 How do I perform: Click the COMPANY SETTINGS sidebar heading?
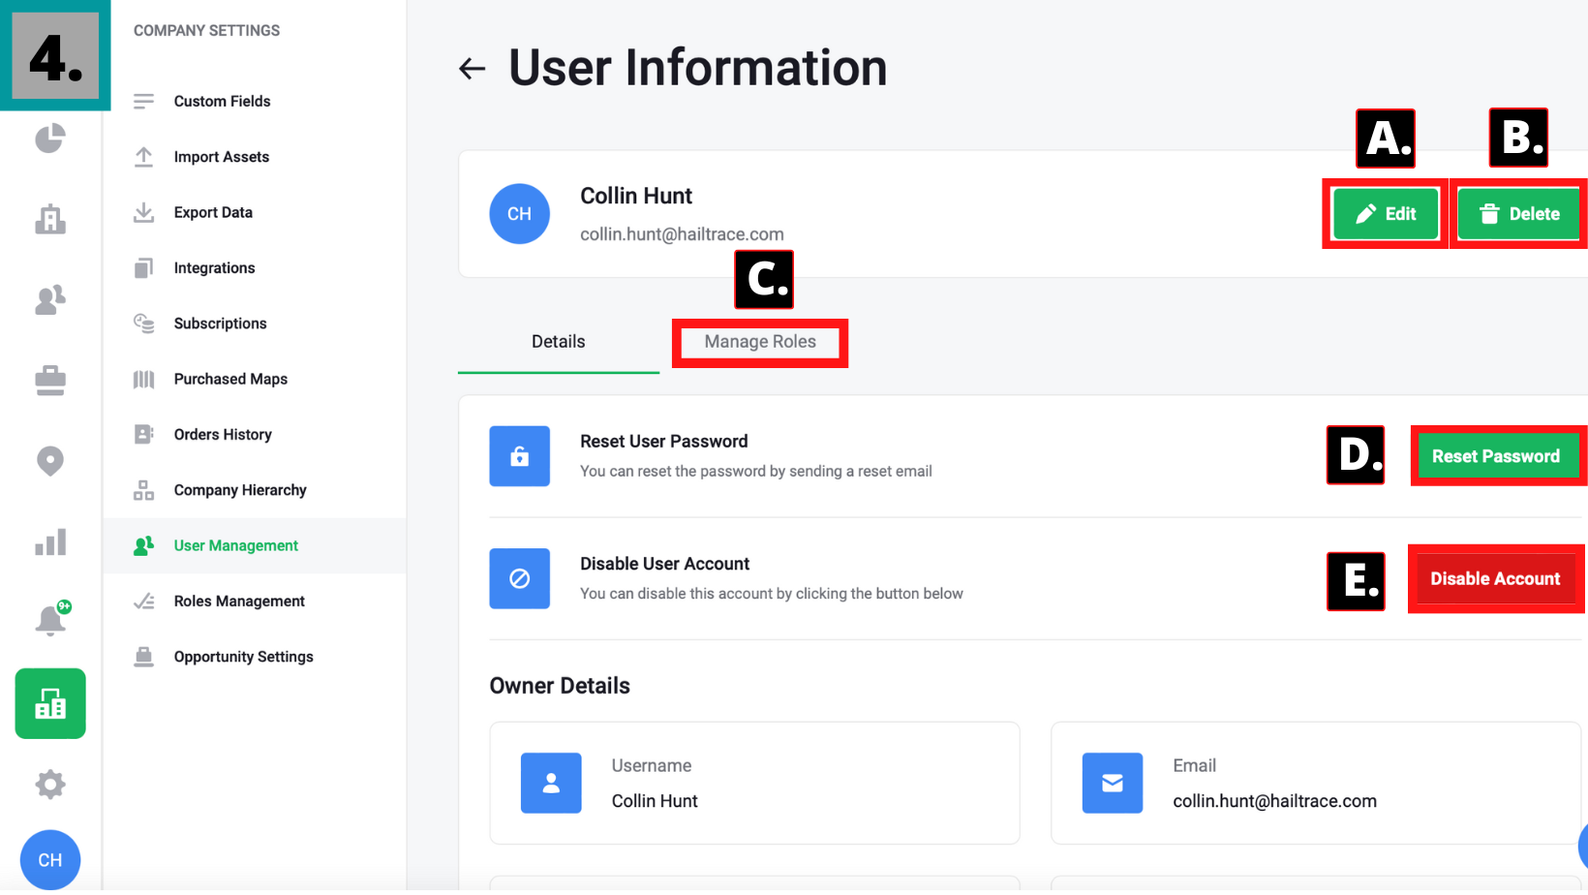(206, 31)
